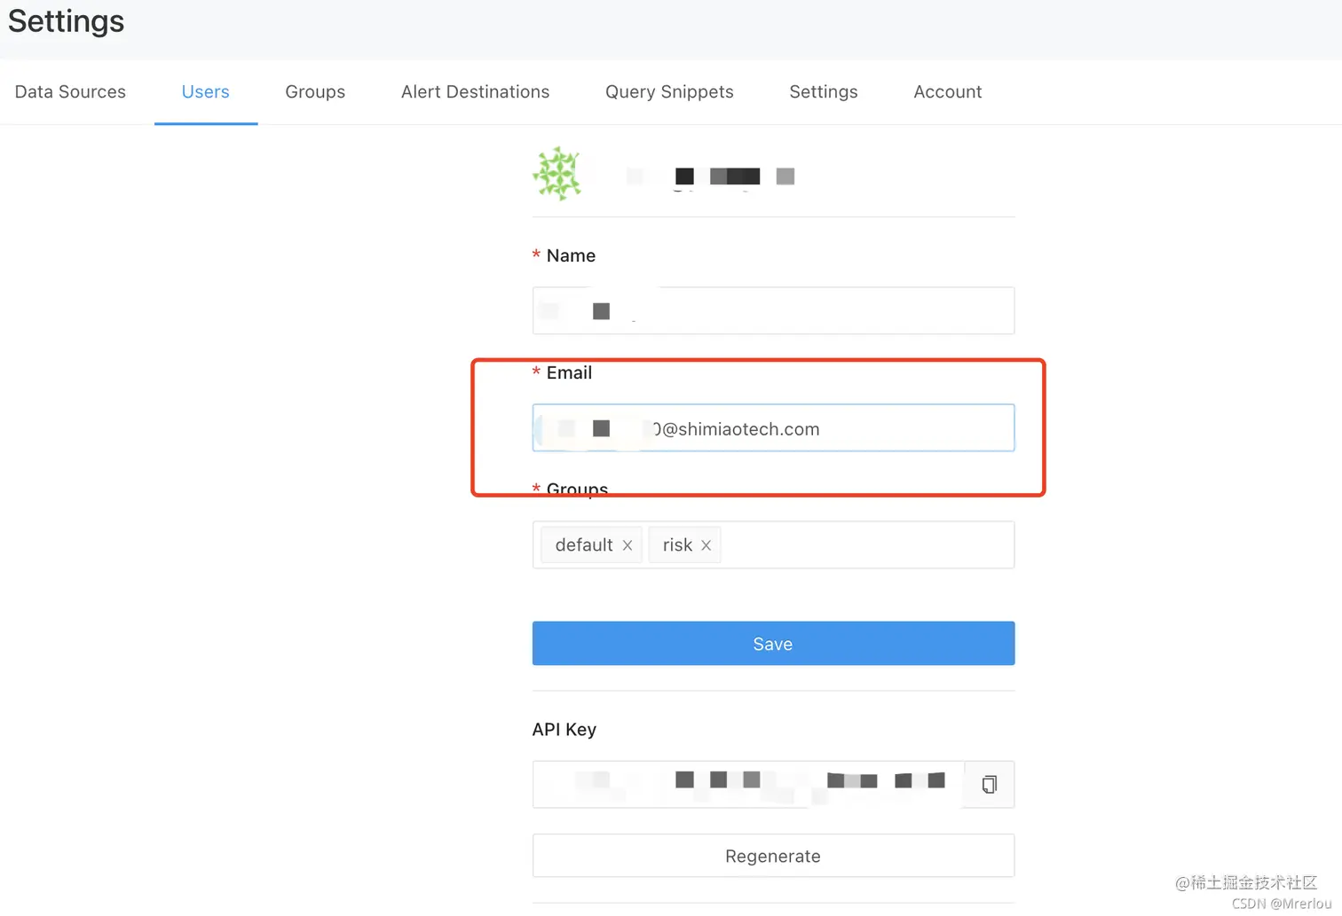Open the Groups tab
The image size is (1342, 916).
[315, 91]
